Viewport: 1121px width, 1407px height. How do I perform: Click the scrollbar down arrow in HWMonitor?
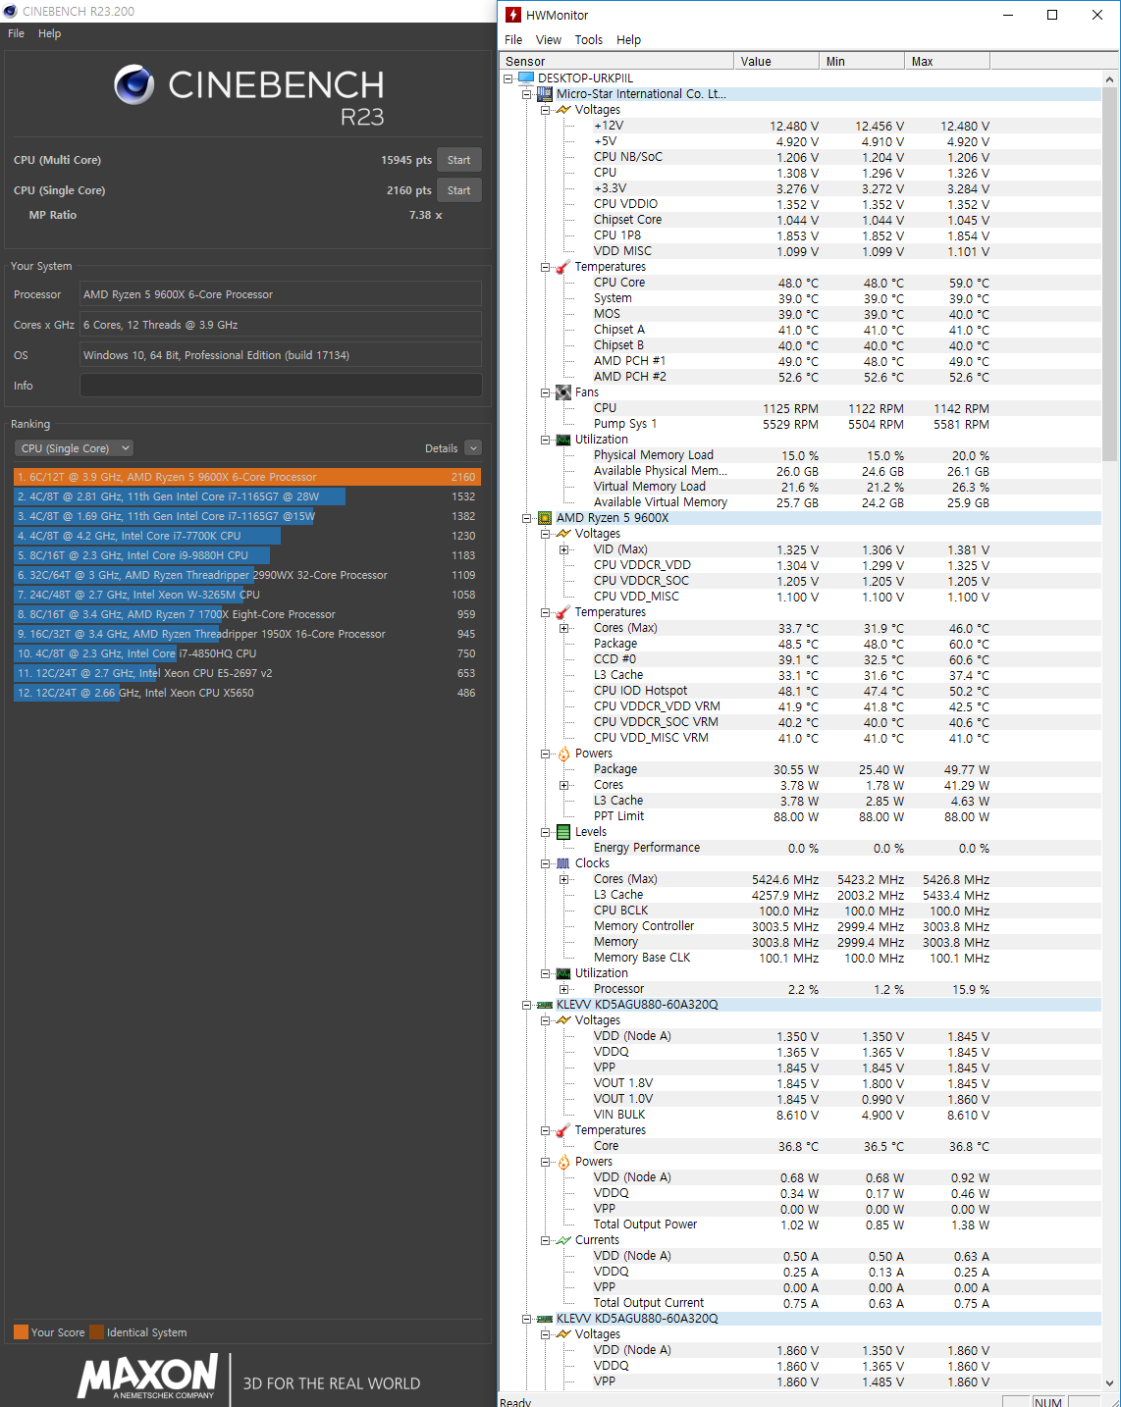(1110, 1382)
